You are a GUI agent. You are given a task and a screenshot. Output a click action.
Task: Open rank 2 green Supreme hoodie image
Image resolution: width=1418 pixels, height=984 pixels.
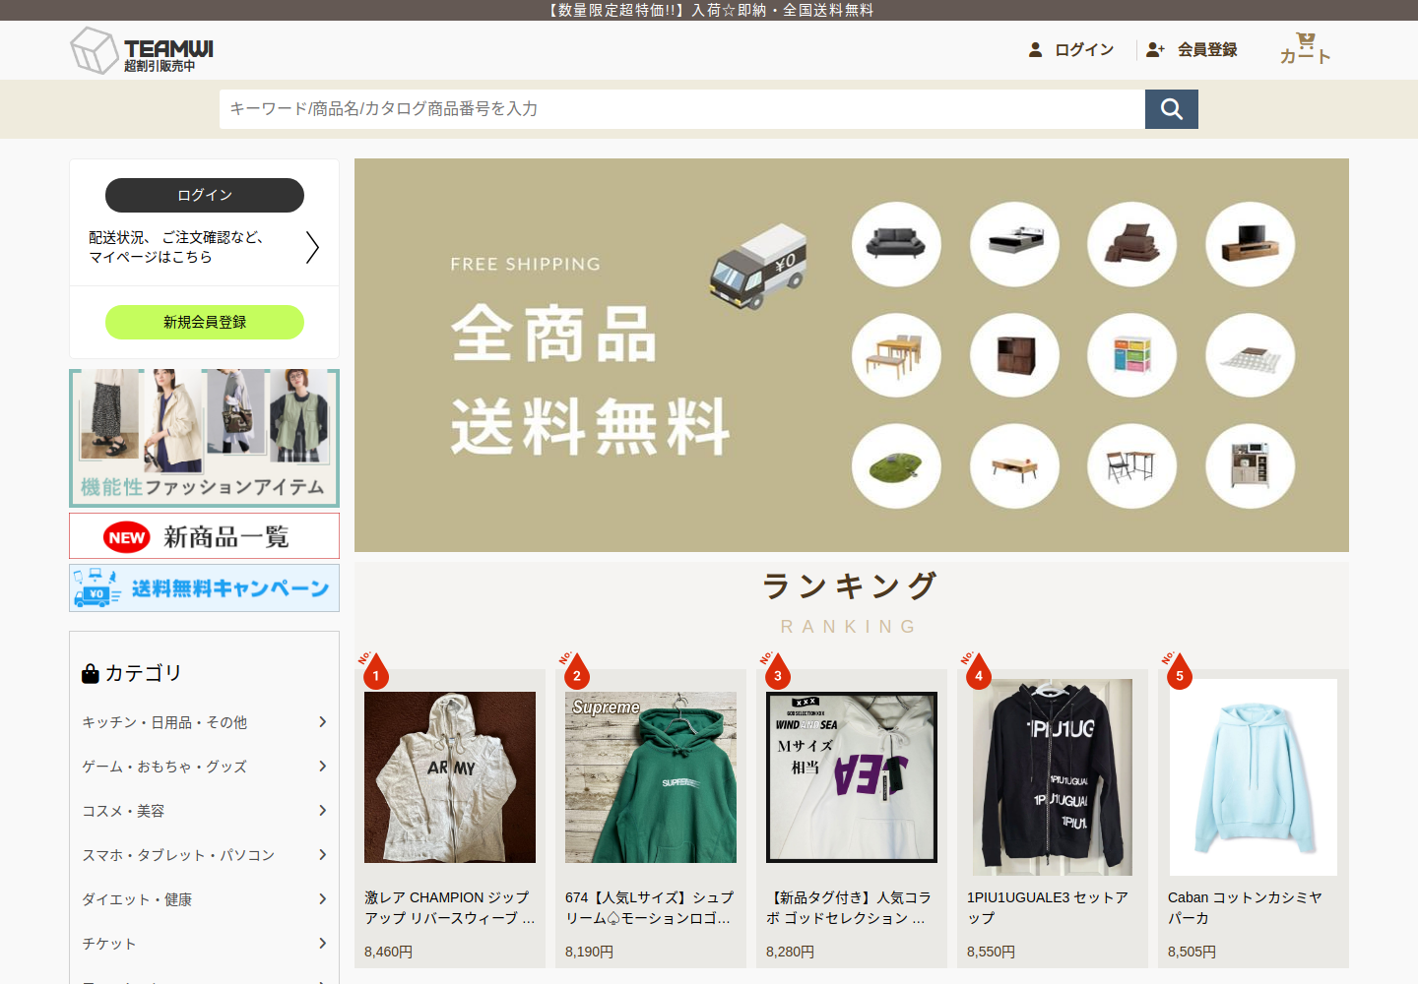[x=651, y=777]
